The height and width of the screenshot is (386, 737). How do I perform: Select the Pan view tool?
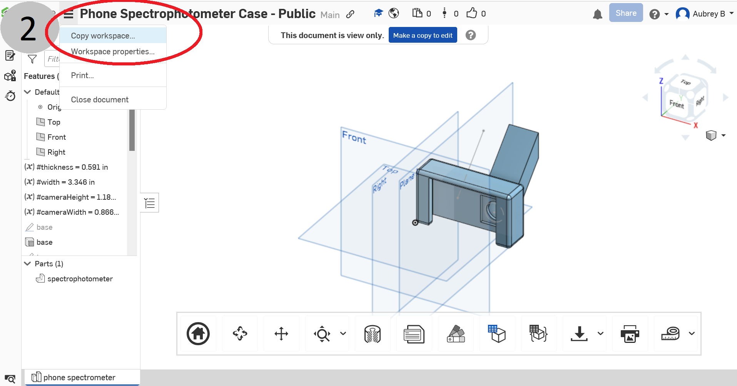(x=281, y=334)
